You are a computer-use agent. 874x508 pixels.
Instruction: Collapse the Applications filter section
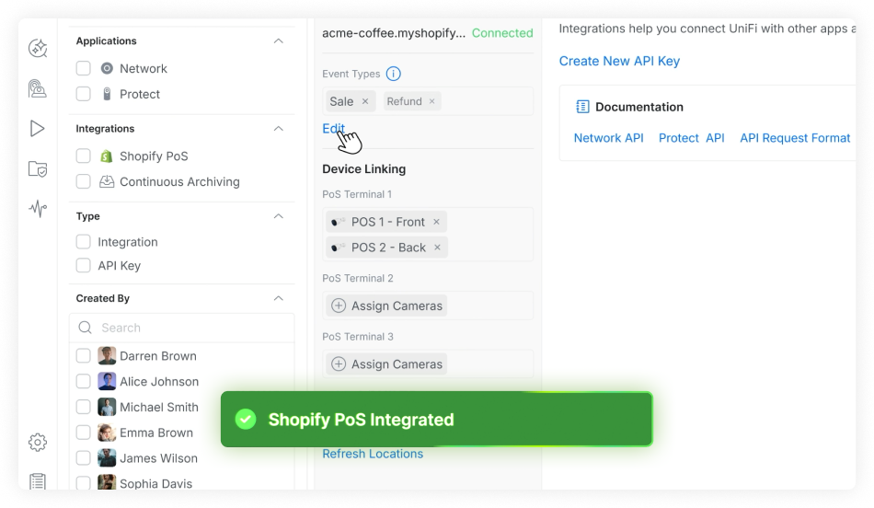click(x=279, y=41)
